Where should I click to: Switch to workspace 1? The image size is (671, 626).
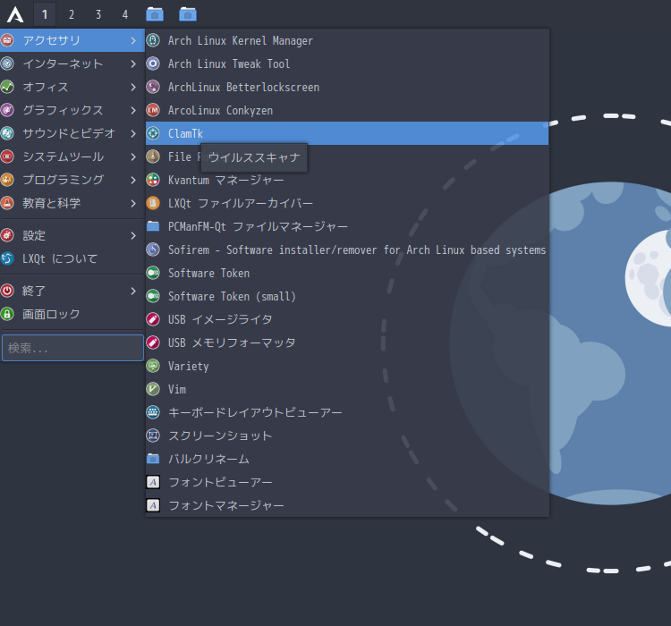pyautogui.click(x=45, y=14)
